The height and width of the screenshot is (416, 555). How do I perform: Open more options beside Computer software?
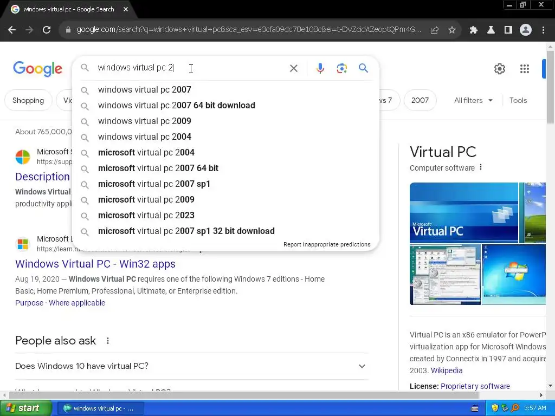481,167
